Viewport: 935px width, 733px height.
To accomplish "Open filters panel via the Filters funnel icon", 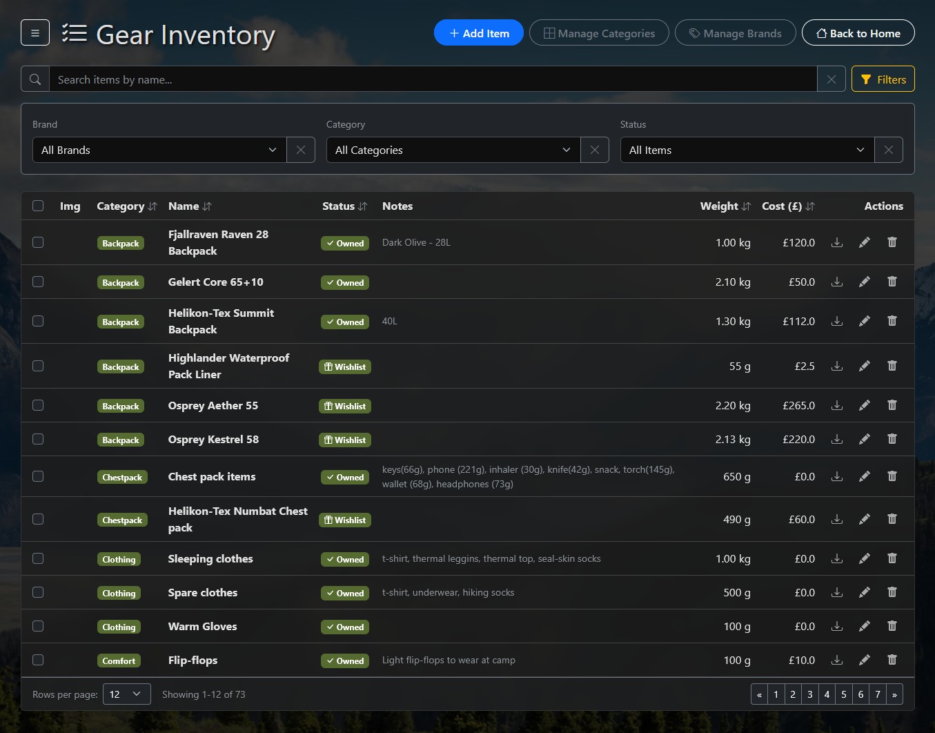I will (x=867, y=79).
